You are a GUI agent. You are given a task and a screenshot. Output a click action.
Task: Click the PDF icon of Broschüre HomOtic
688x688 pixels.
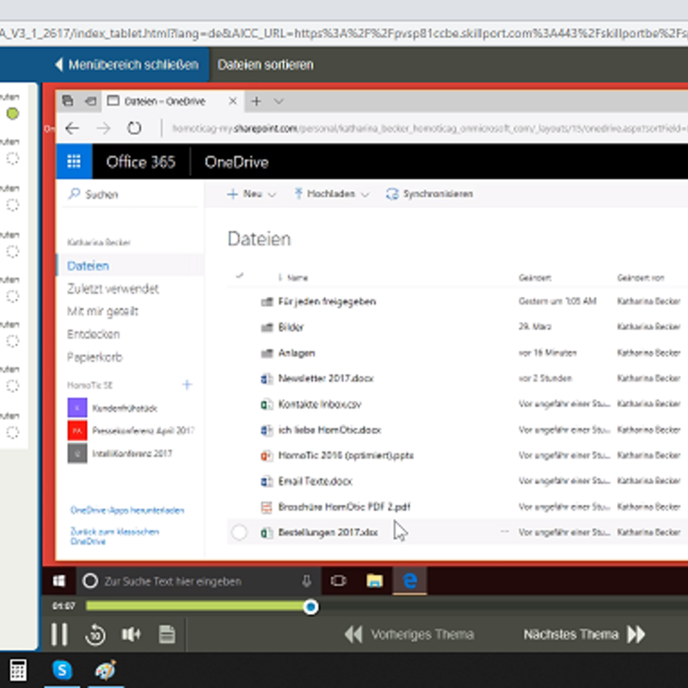tap(267, 507)
